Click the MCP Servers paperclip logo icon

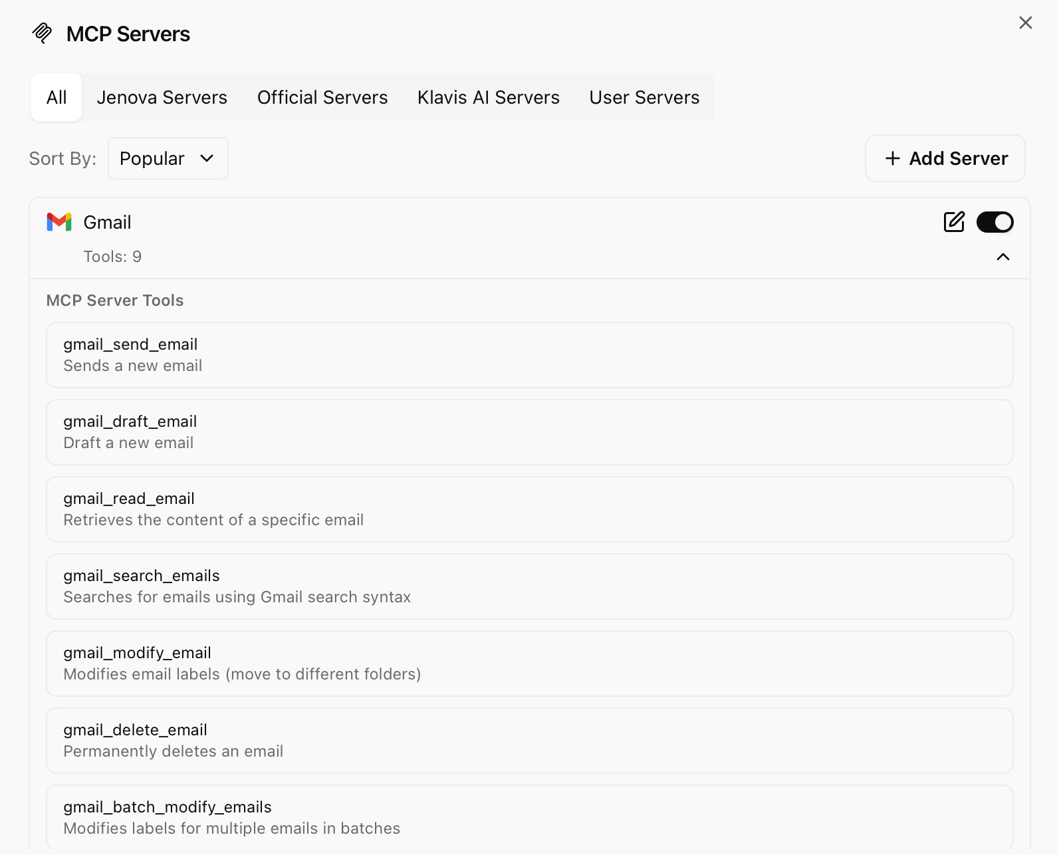42,33
